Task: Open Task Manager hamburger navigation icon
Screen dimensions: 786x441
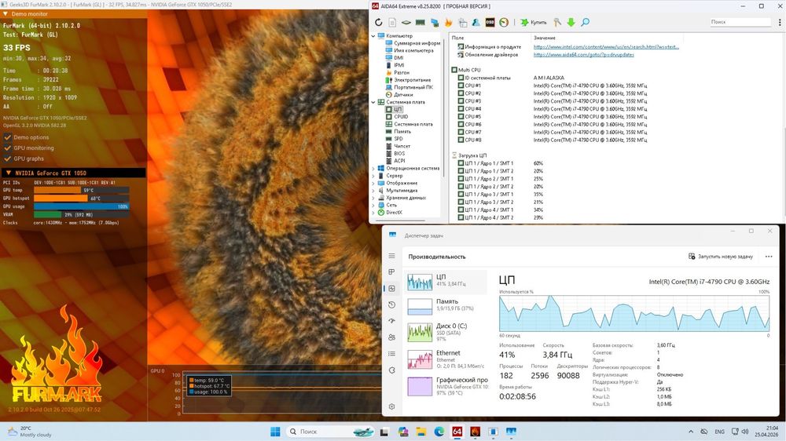Action: 392,256
